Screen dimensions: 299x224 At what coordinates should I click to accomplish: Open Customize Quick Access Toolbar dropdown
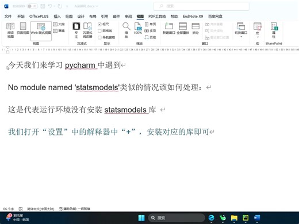tap(67, 6)
